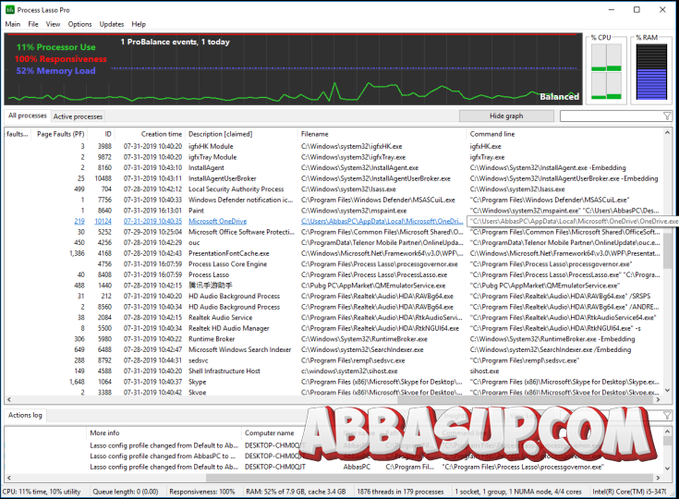Click Actions log vertical scrollbar down arrow
The image size is (679, 499).
(667, 468)
